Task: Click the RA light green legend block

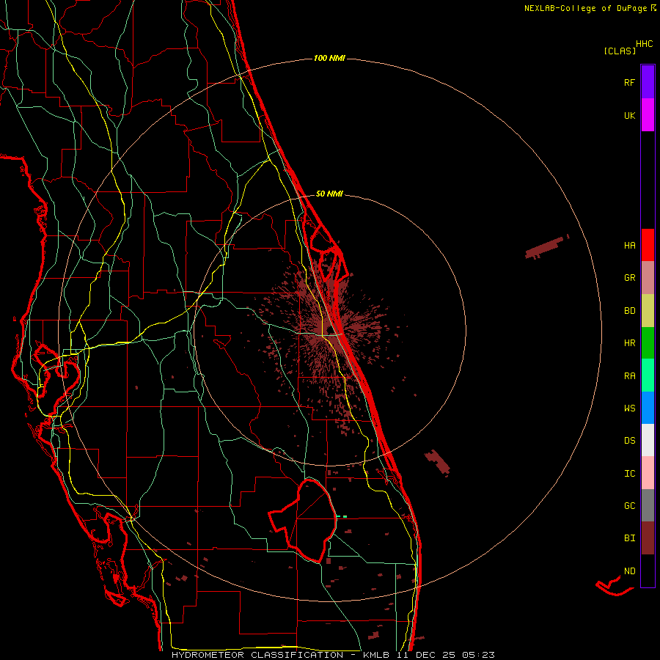Action: [648, 375]
